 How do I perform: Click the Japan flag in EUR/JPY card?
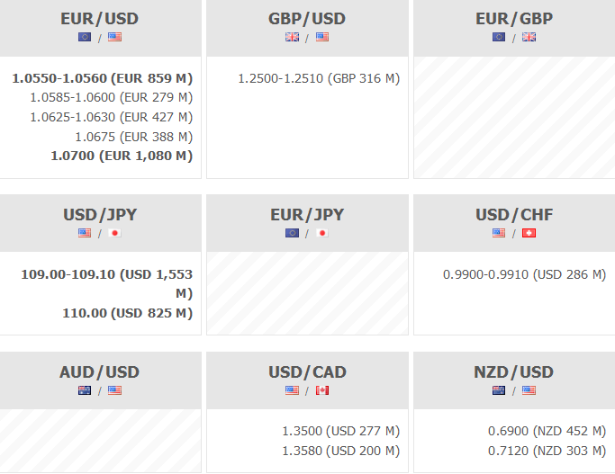[321, 233]
